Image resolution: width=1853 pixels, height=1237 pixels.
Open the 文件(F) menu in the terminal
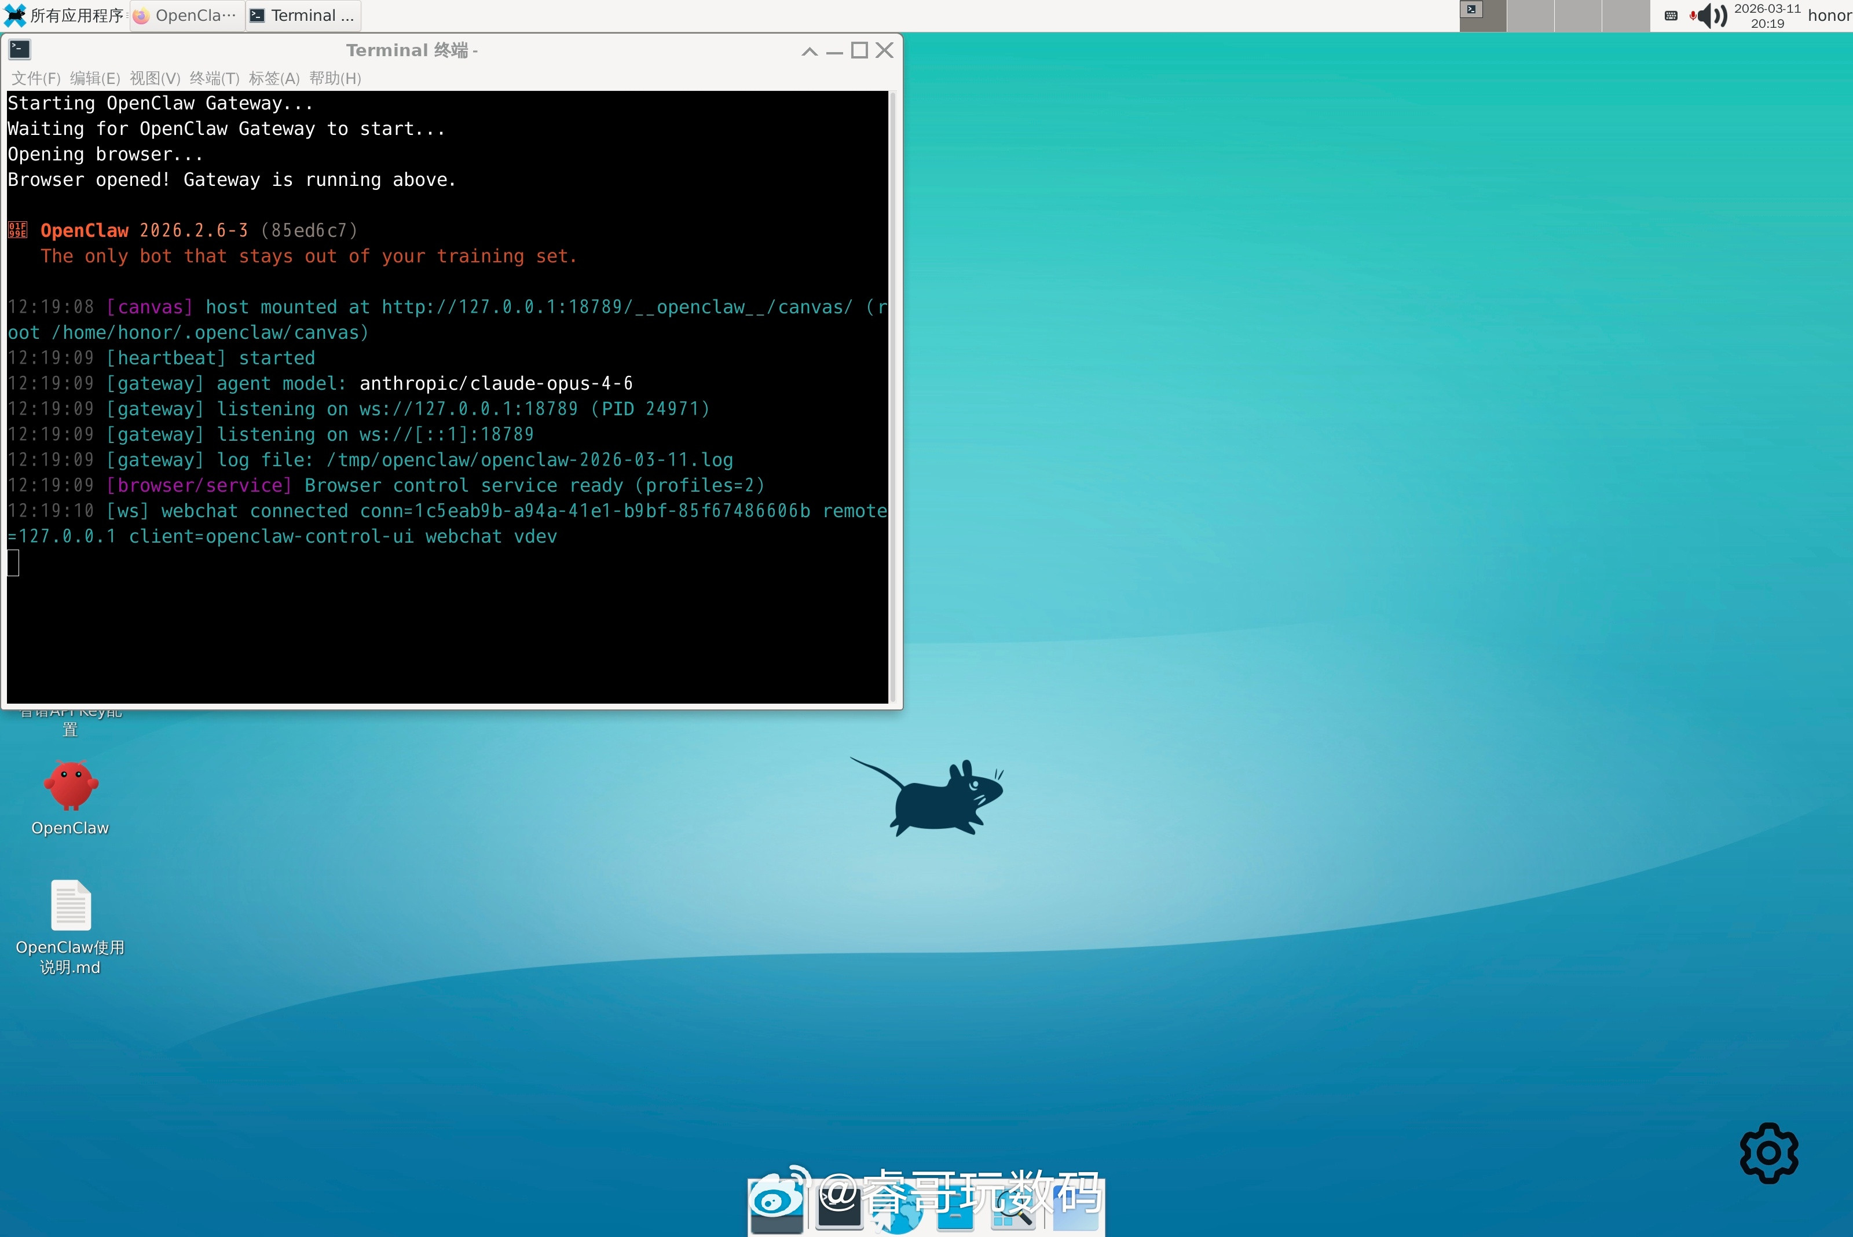(36, 78)
